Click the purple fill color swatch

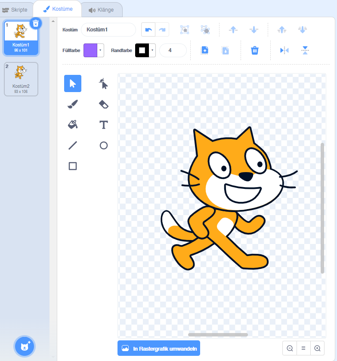90,50
